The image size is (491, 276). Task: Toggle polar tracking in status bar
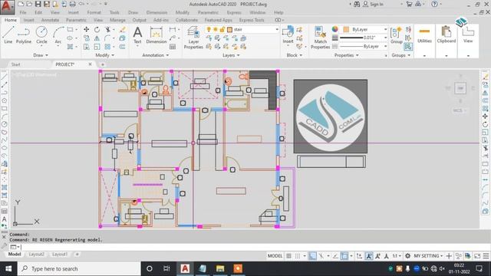(x=321, y=256)
